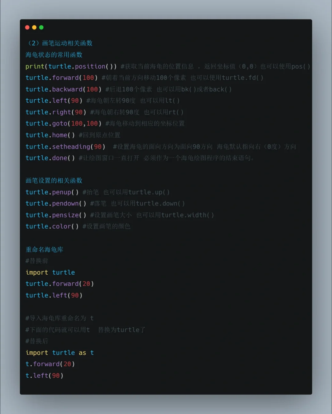Click the code 'turtle.forward(100)'

[61, 78]
